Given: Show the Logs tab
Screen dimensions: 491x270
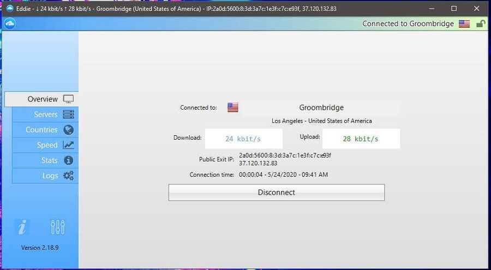Looking at the screenshot, I should point(45,176).
